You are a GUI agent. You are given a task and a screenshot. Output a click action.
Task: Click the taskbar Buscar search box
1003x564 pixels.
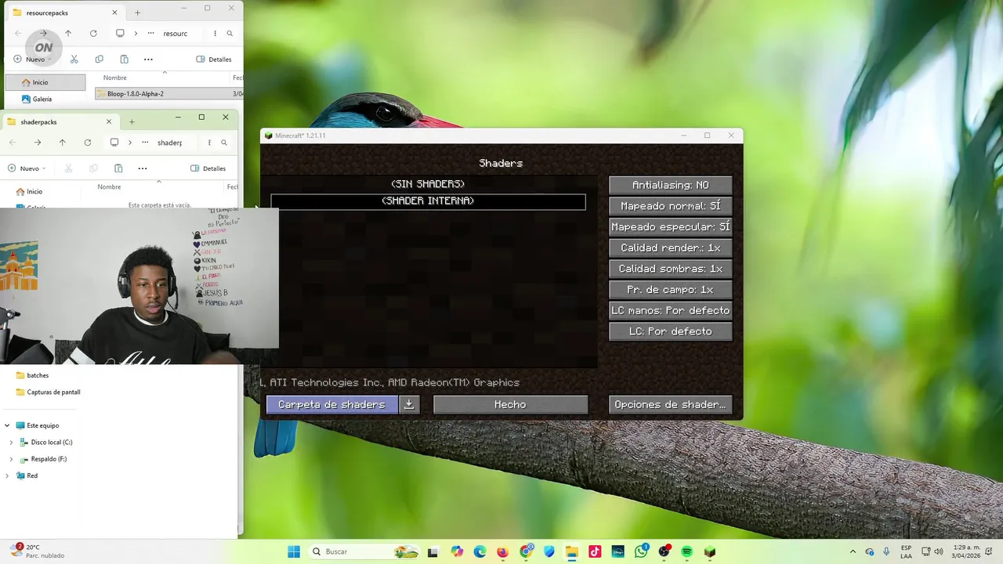pos(364,551)
